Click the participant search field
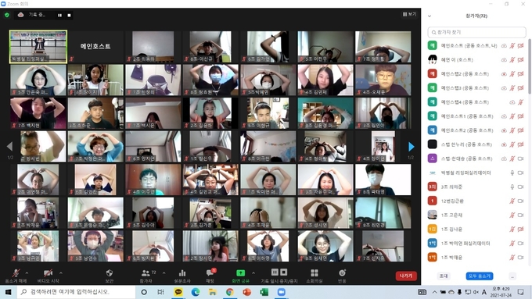 (x=476, y=32)
